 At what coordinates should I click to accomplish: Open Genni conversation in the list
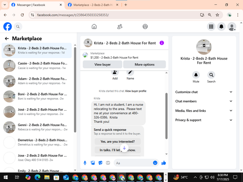tap(36, 127)
